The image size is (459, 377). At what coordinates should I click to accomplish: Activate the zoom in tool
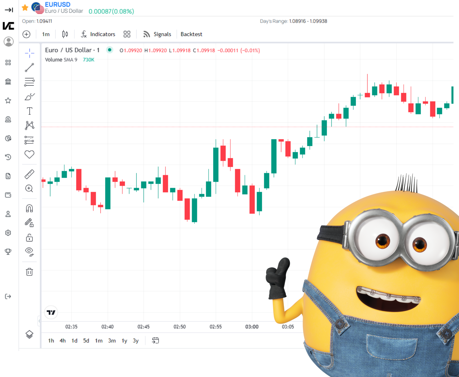click(29, 188)
